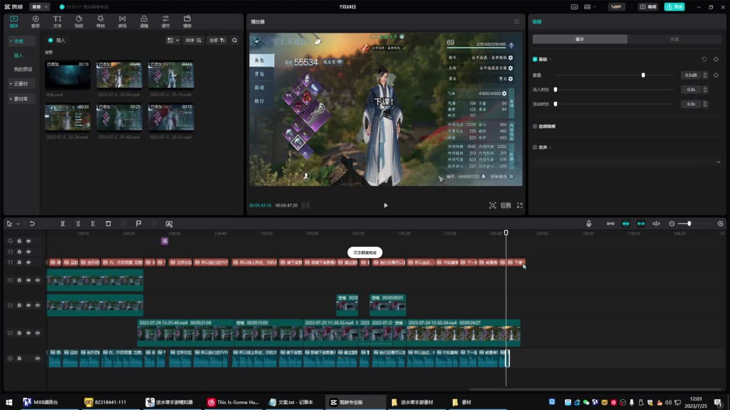Click the 比例 aspect ratio button in player
Viewport: 730px width, 410px height.
[x=506, y=206]
